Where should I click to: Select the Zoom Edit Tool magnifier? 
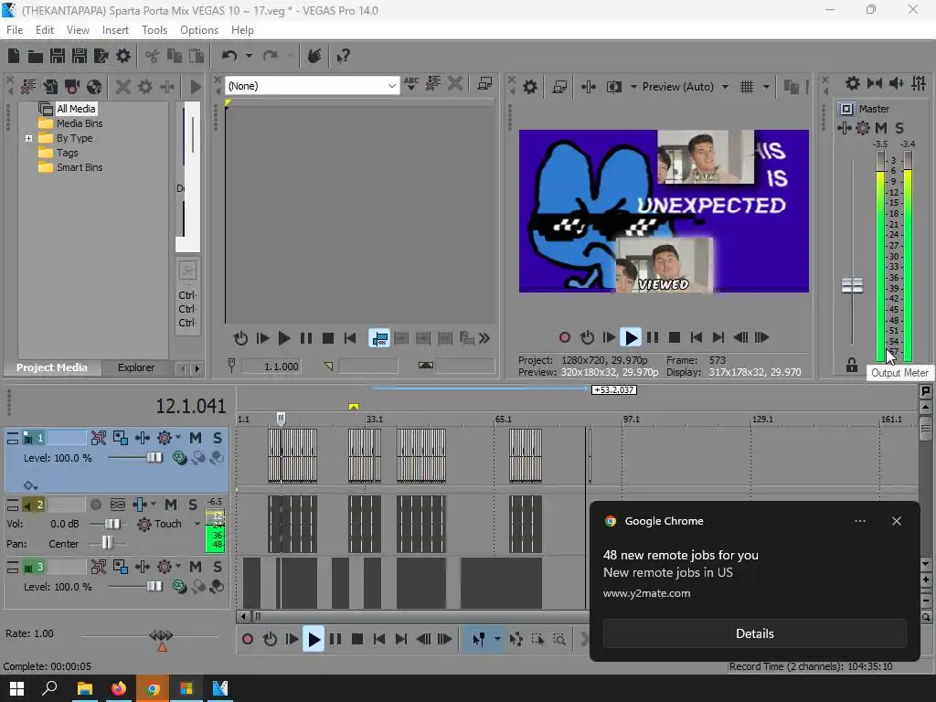[559, 639]
